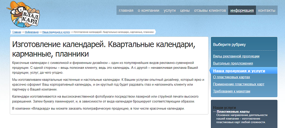Select Наша продукция и услуги sidebar item
The image size is (285, 128).
239,71
